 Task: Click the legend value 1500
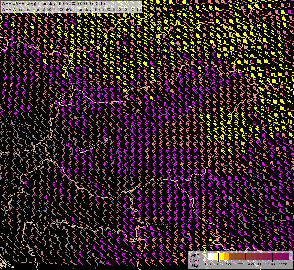(283, 264)
